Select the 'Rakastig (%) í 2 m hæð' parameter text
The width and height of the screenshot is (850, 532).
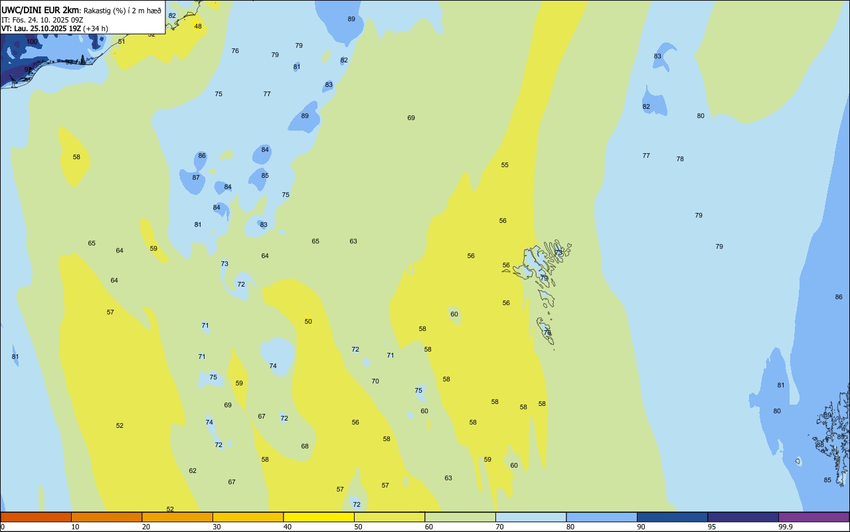tap(123, 11)
